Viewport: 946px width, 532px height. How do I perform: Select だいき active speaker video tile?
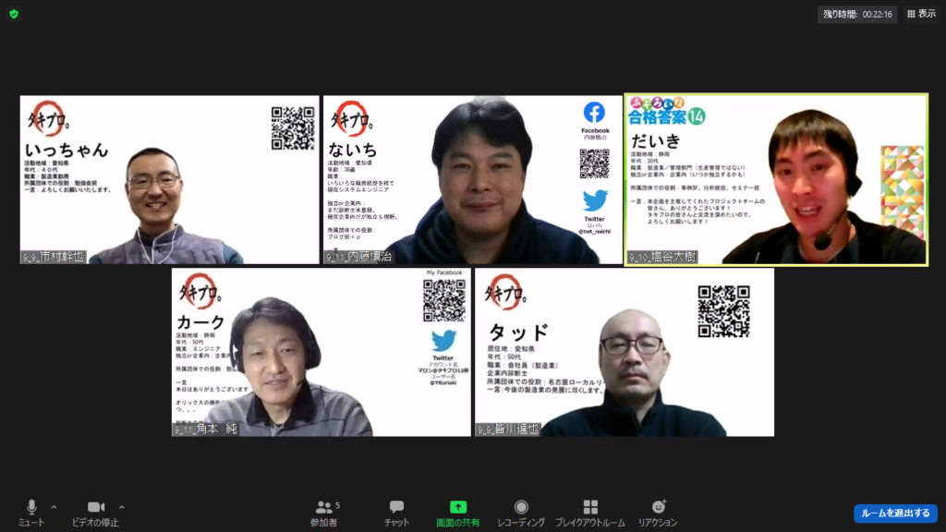pos(776,179)
